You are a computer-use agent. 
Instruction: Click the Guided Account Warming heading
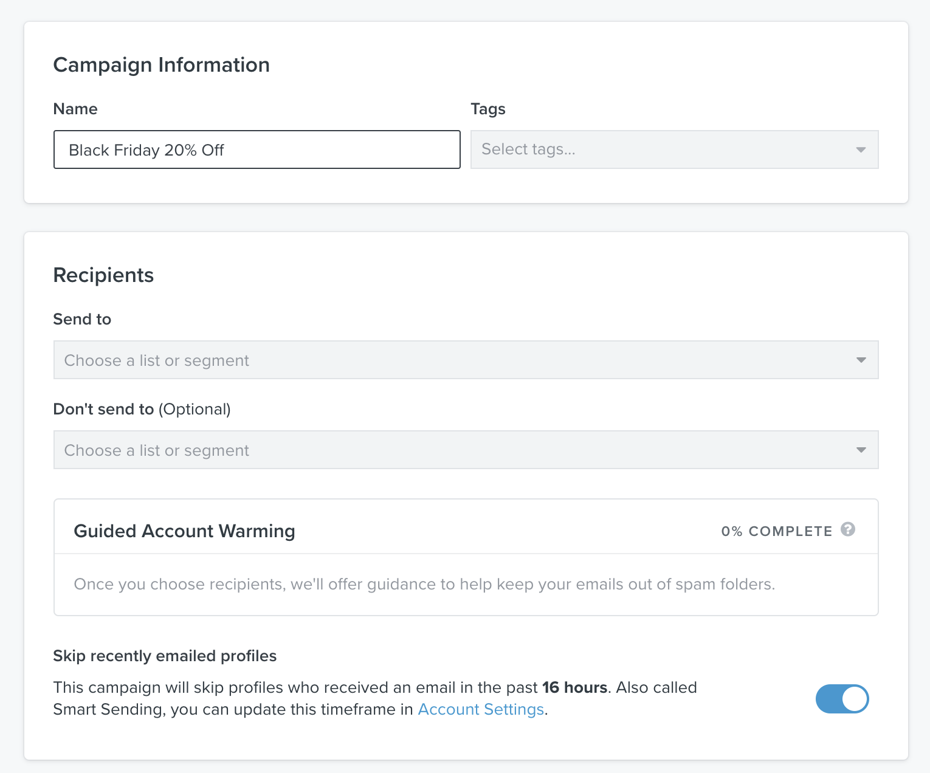click(x=184, y=531)
